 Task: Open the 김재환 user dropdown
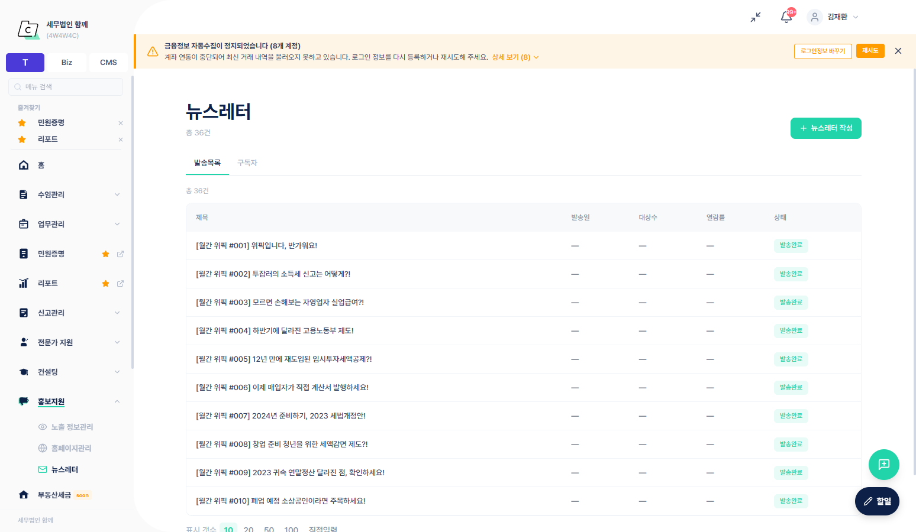[833, 17]
